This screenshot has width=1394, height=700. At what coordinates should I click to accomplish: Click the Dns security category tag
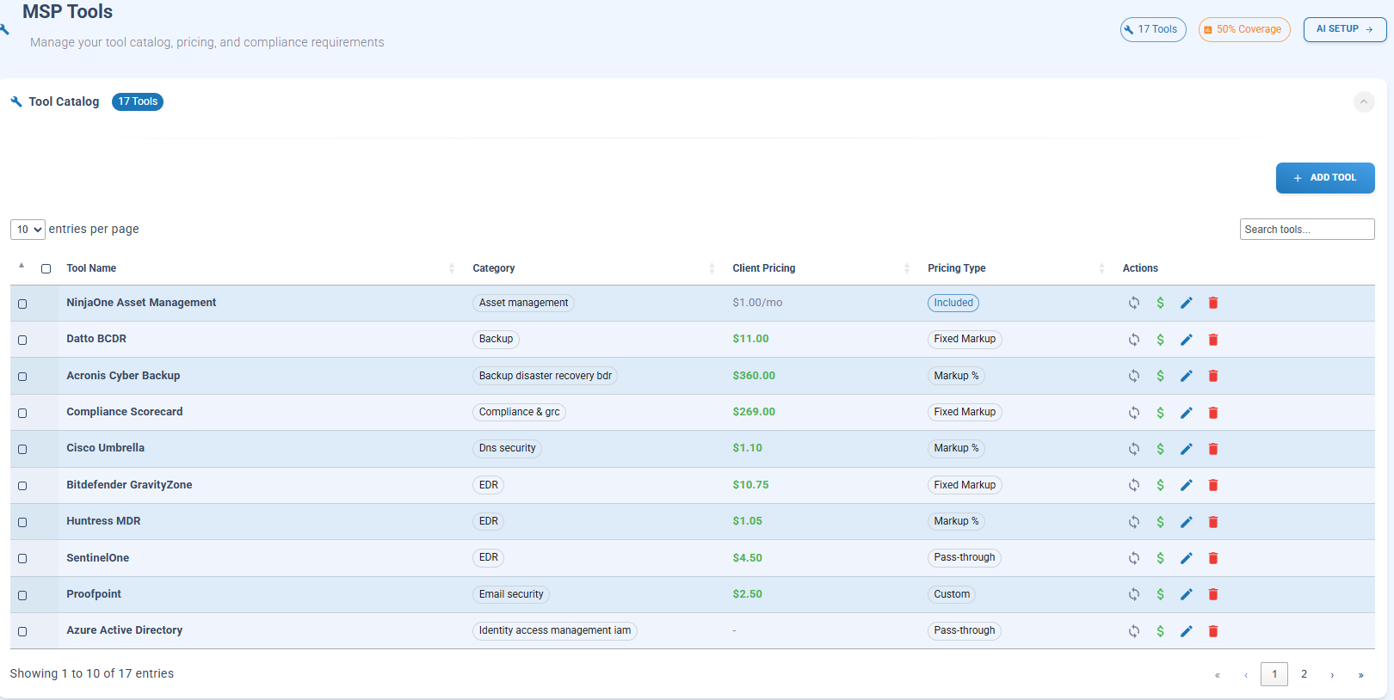507,448
